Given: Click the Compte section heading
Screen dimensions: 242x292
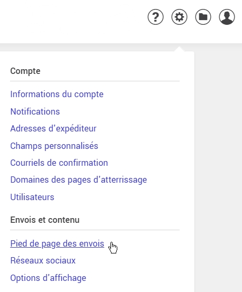Looking at the screenshot, I should click(25, 71).
